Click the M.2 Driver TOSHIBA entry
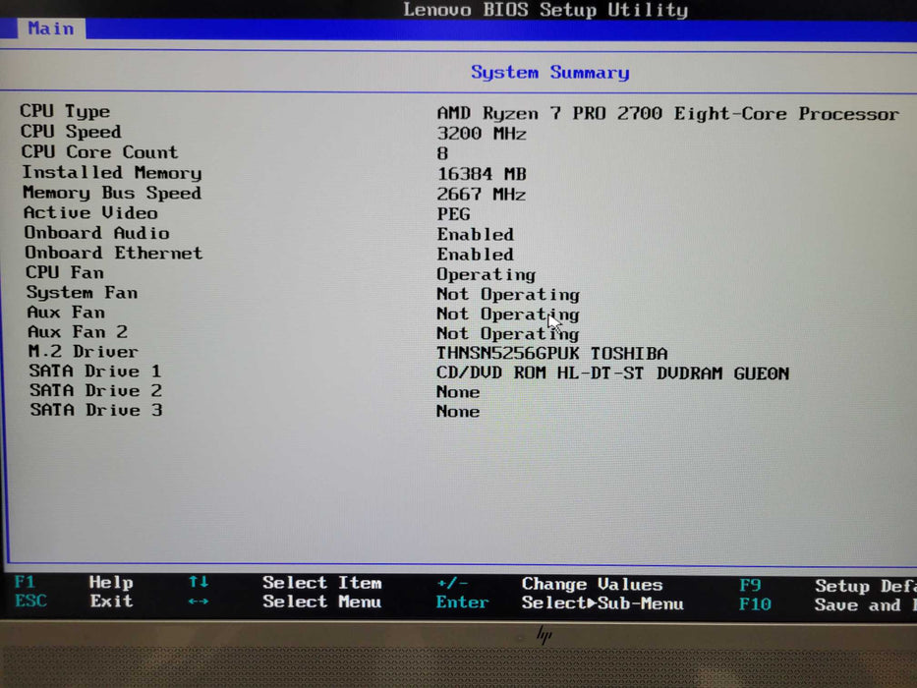Image resolution: width=917 pixels, height=688 pixels. click(551, 353)
